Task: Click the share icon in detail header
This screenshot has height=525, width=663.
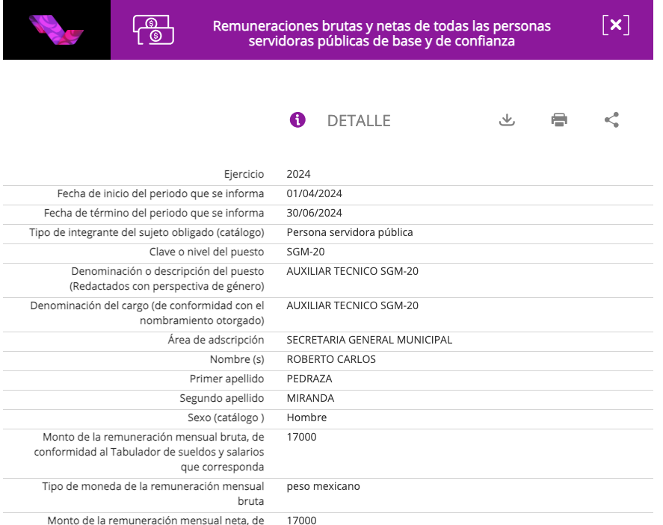Action: pyautogui.click(x=611, y=120)
